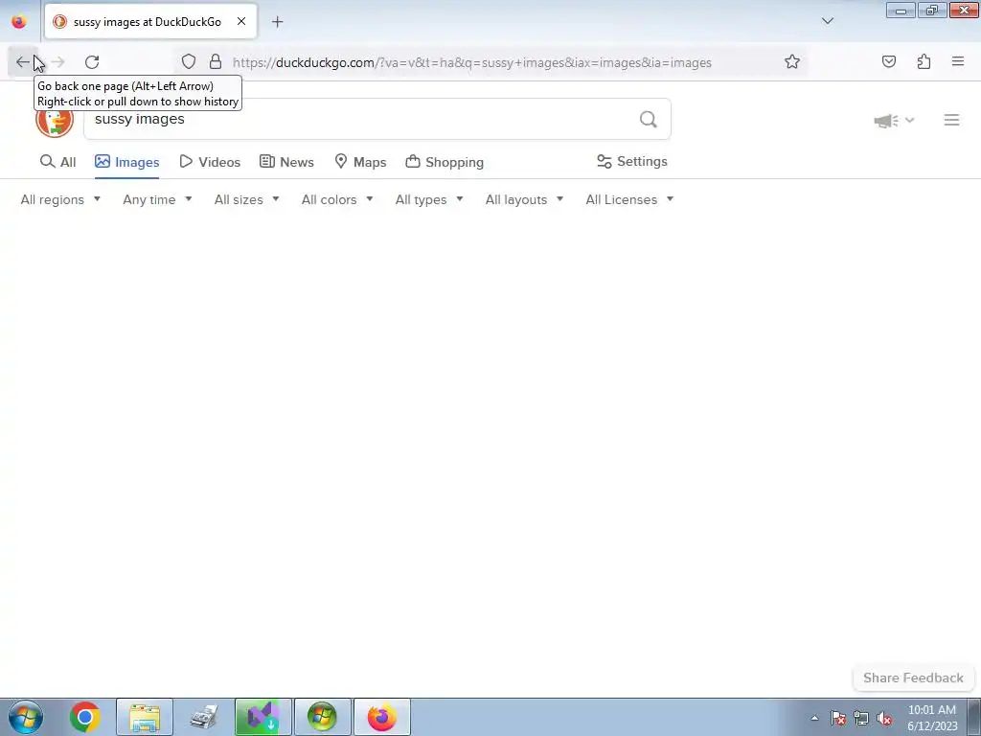This screenshot has width=981, height=736.
Task: Open the Windows Start menu
Action: (x=26, y=717)
